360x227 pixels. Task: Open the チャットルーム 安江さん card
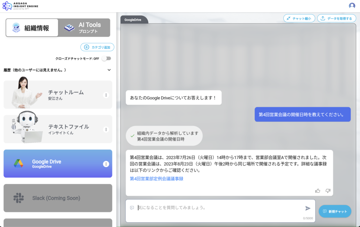pos(58,95)
